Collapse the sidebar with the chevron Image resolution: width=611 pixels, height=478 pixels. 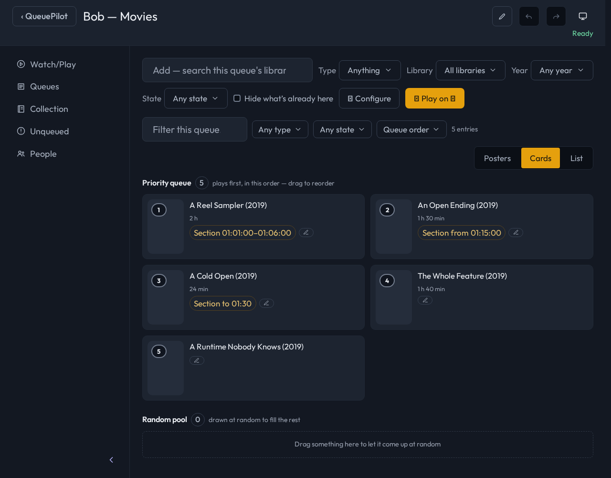tap(111, 460)
